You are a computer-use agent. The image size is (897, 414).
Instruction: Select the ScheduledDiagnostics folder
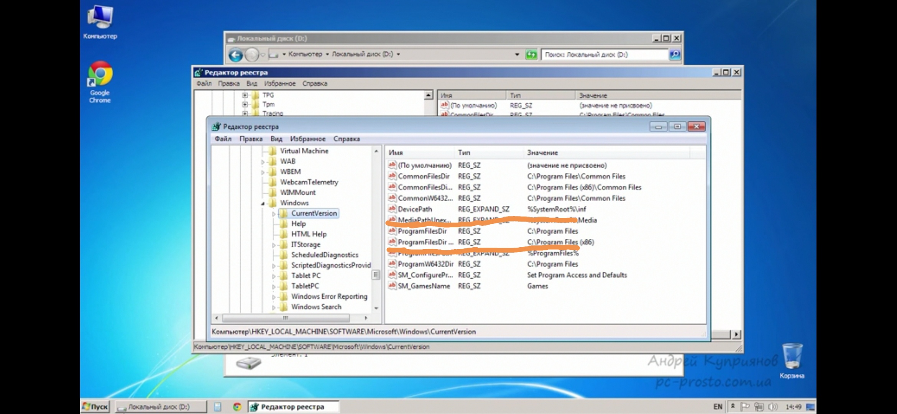(324, 255)
